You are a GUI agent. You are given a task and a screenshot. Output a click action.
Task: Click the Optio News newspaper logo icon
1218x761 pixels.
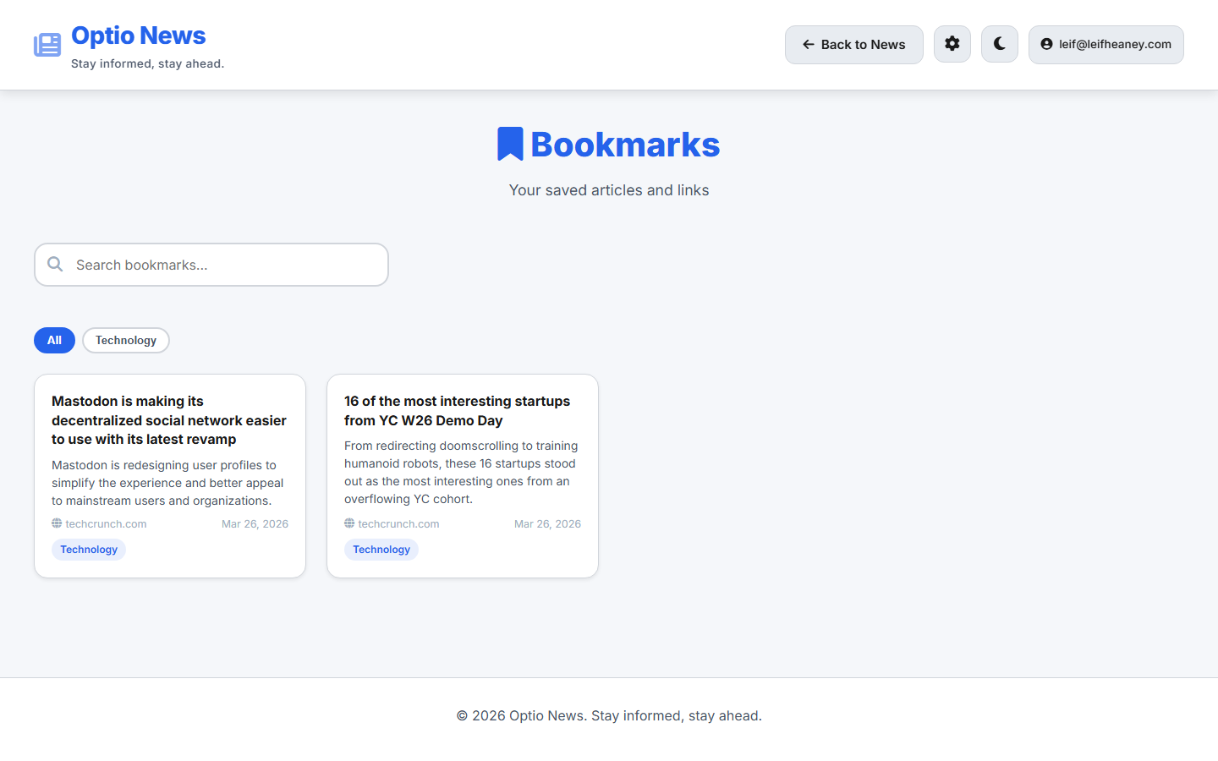tap(47, 44)
